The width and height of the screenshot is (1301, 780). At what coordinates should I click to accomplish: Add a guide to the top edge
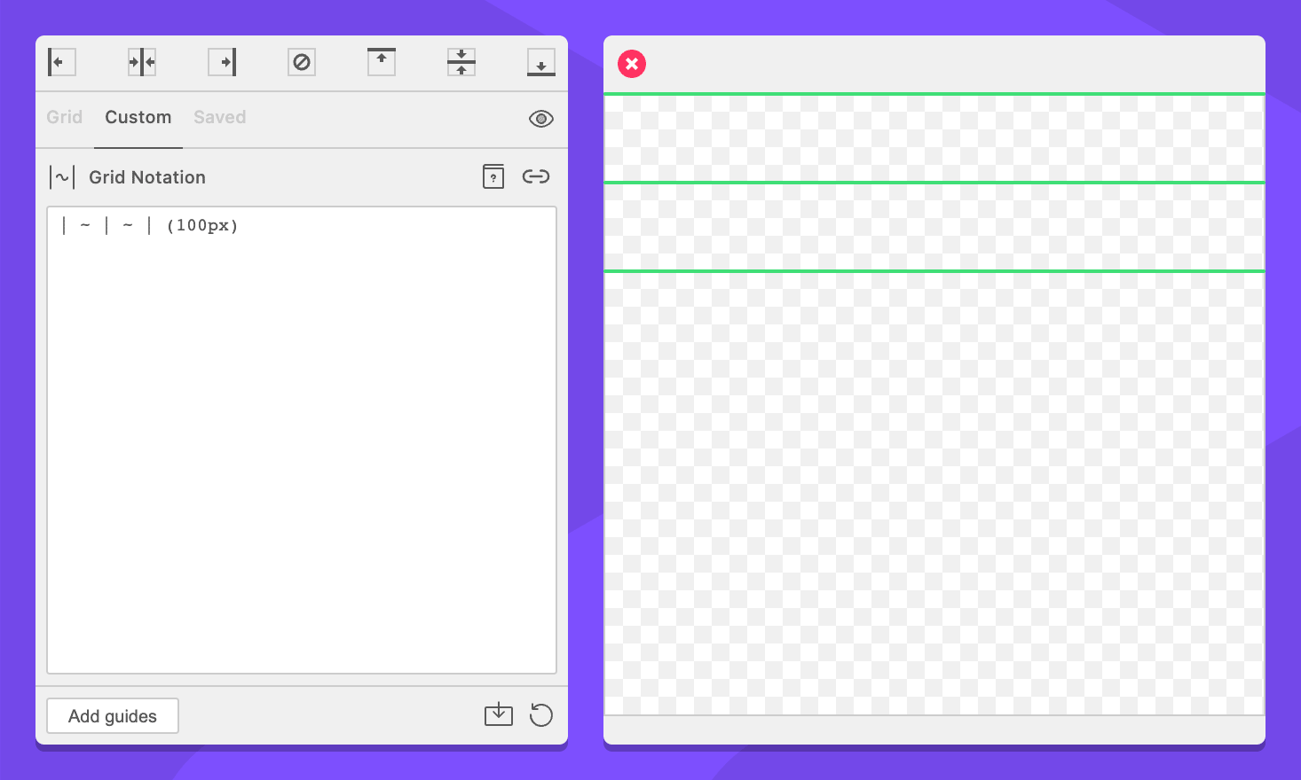point(382,62)
